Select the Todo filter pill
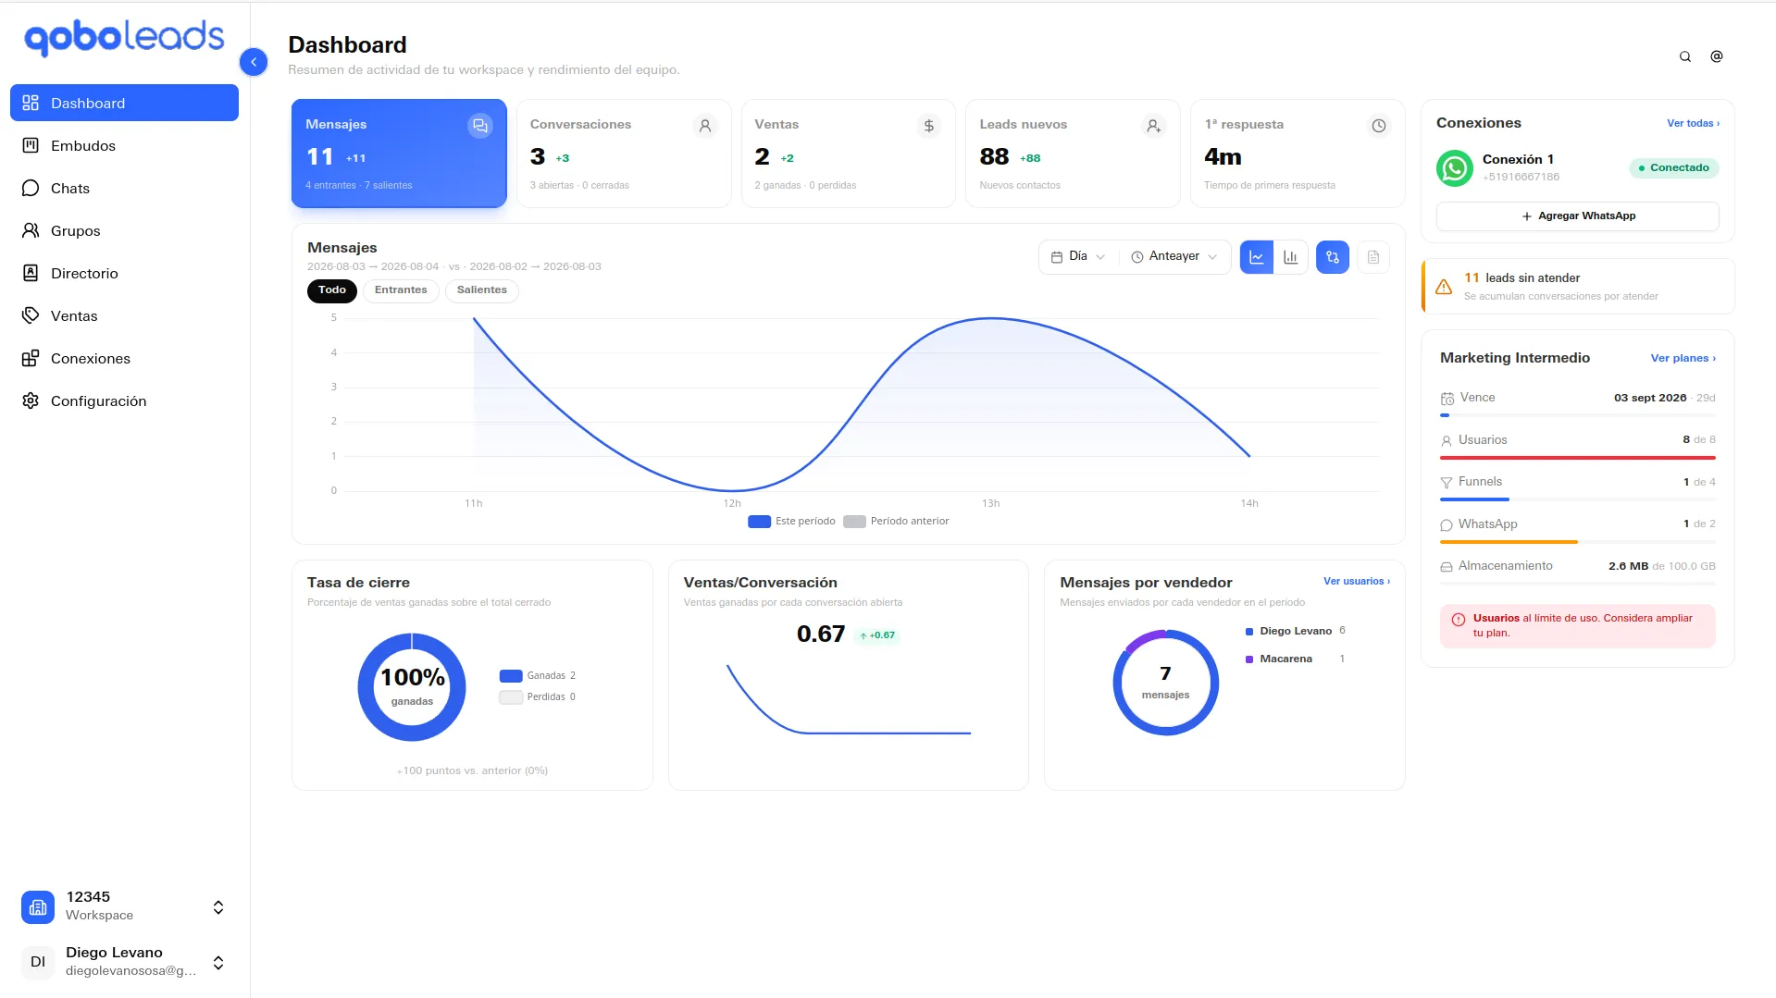1776x998 pixels. pyautogui.click(x=332, y=290)
